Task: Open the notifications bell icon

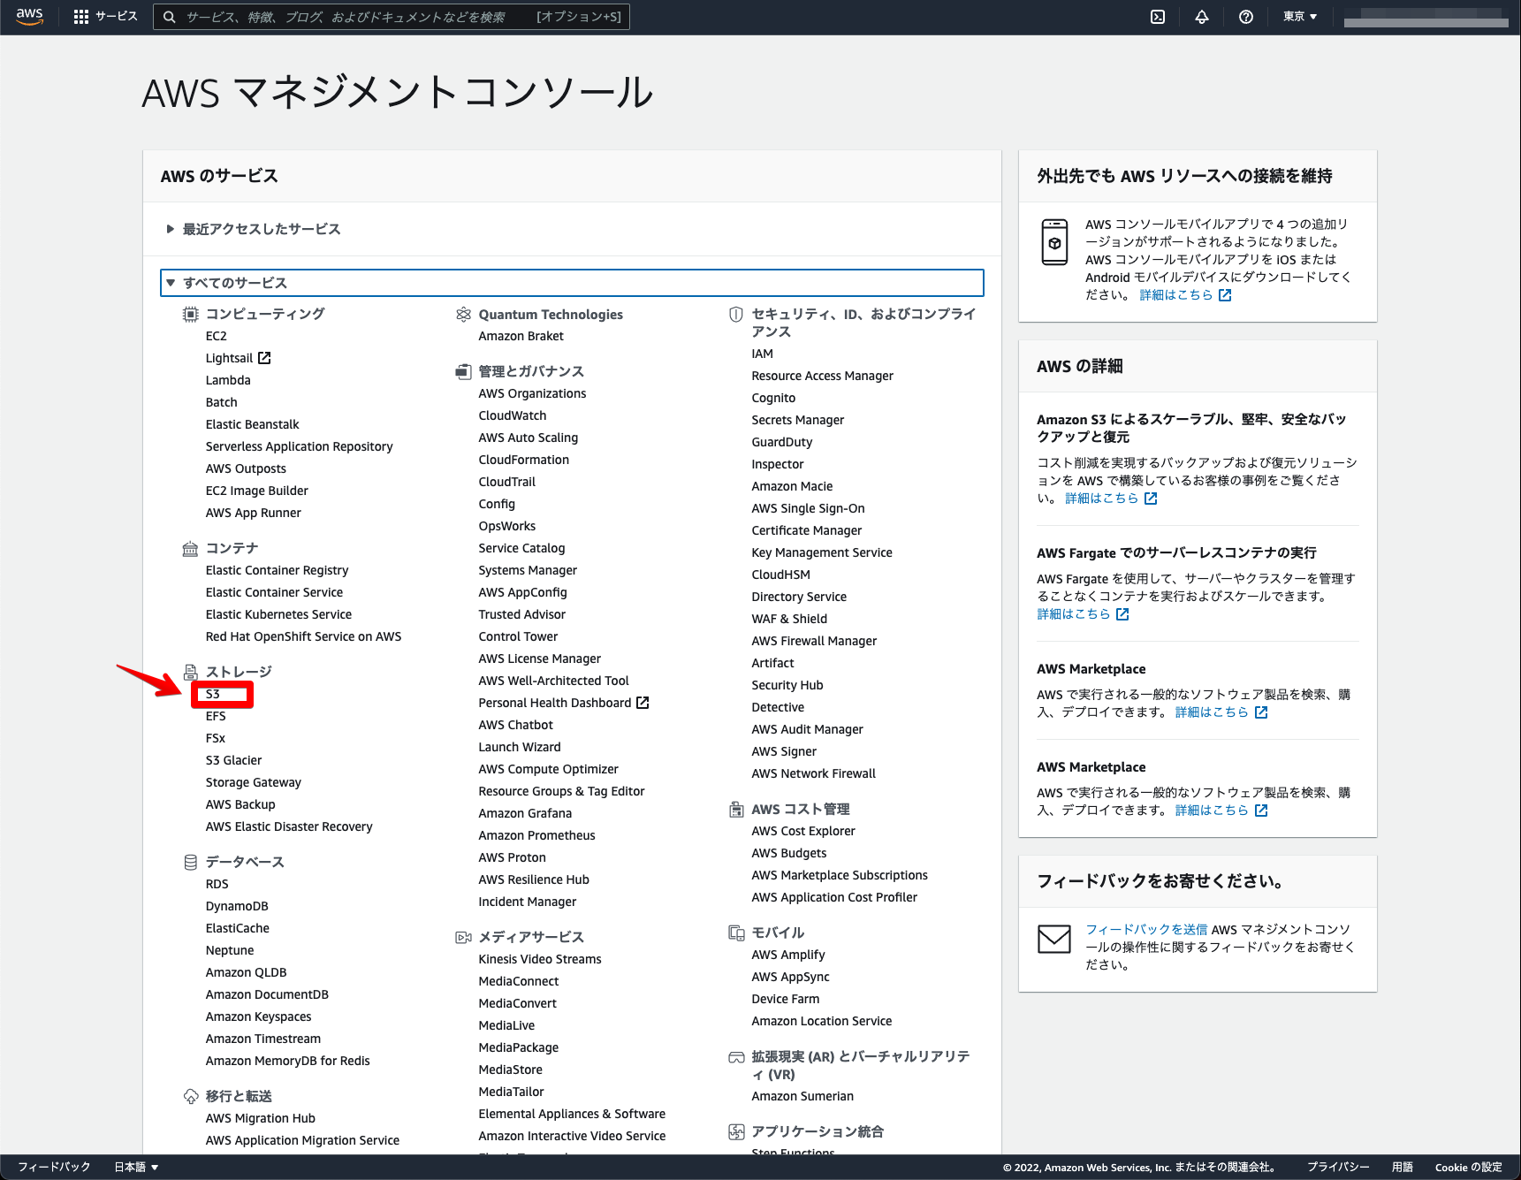Action: point(1202,17)
